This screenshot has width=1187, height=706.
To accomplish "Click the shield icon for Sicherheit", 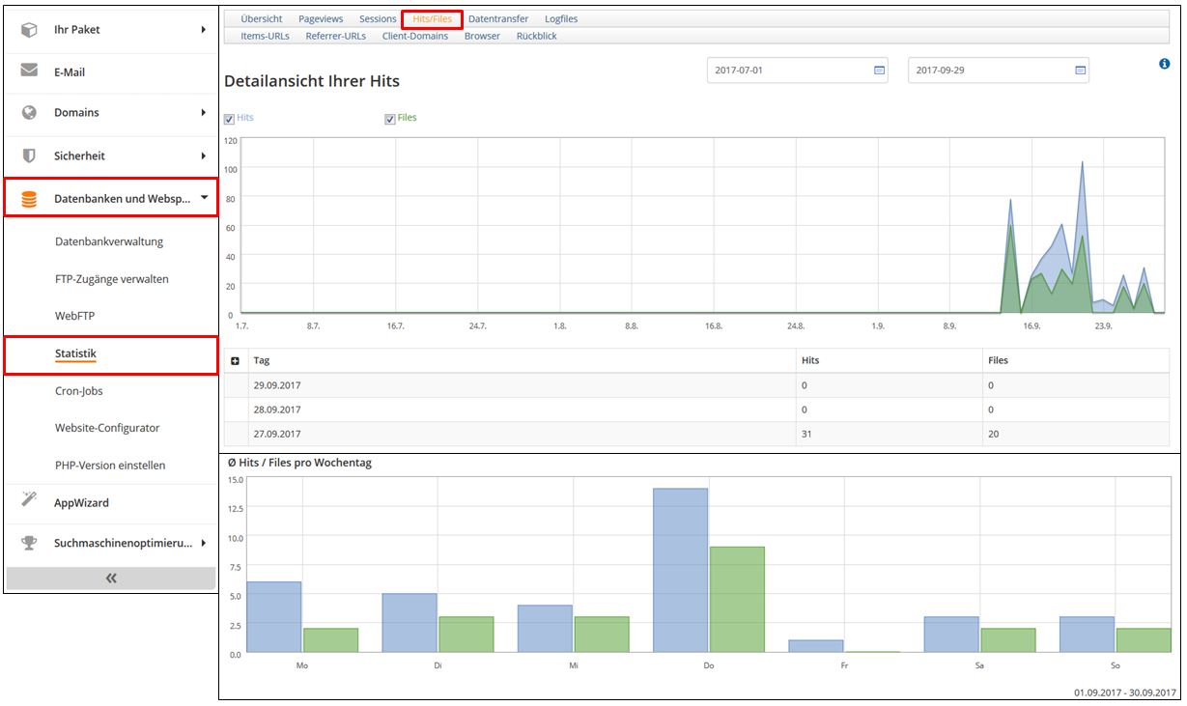I will tap(29, 155).
